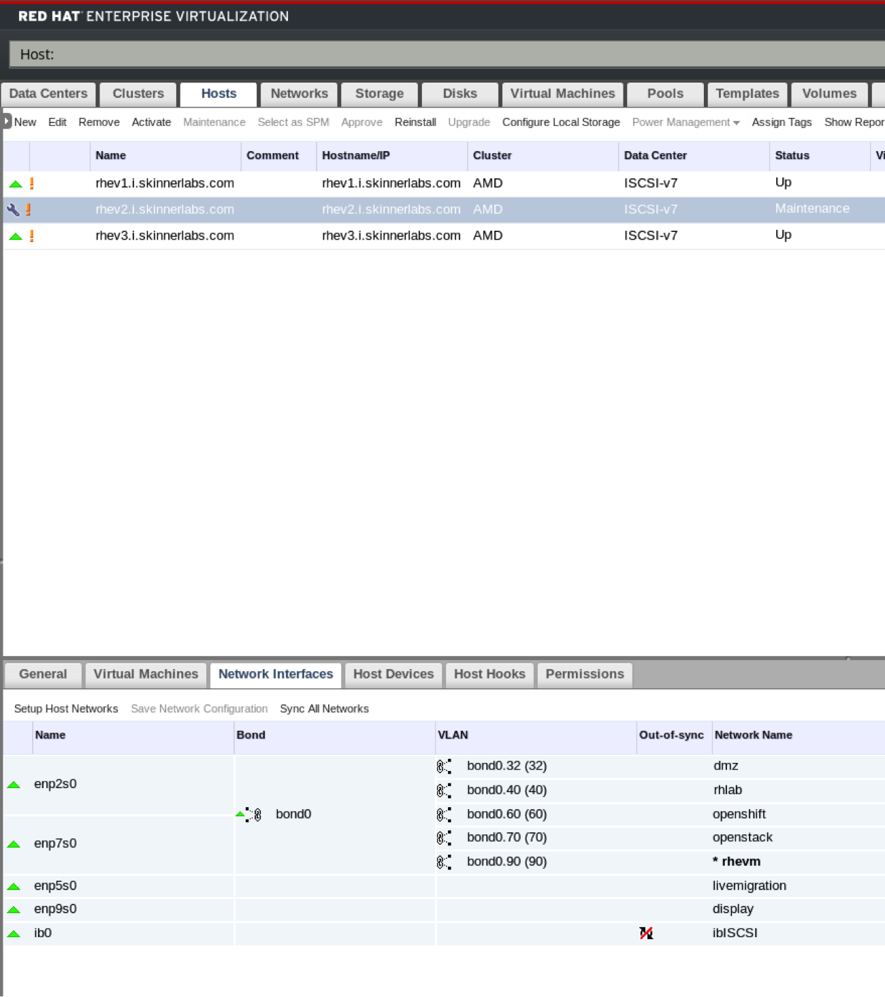Click the VLAN icon beside bond0.90
The width and height of the screenshot is (885, 997).
444,862
